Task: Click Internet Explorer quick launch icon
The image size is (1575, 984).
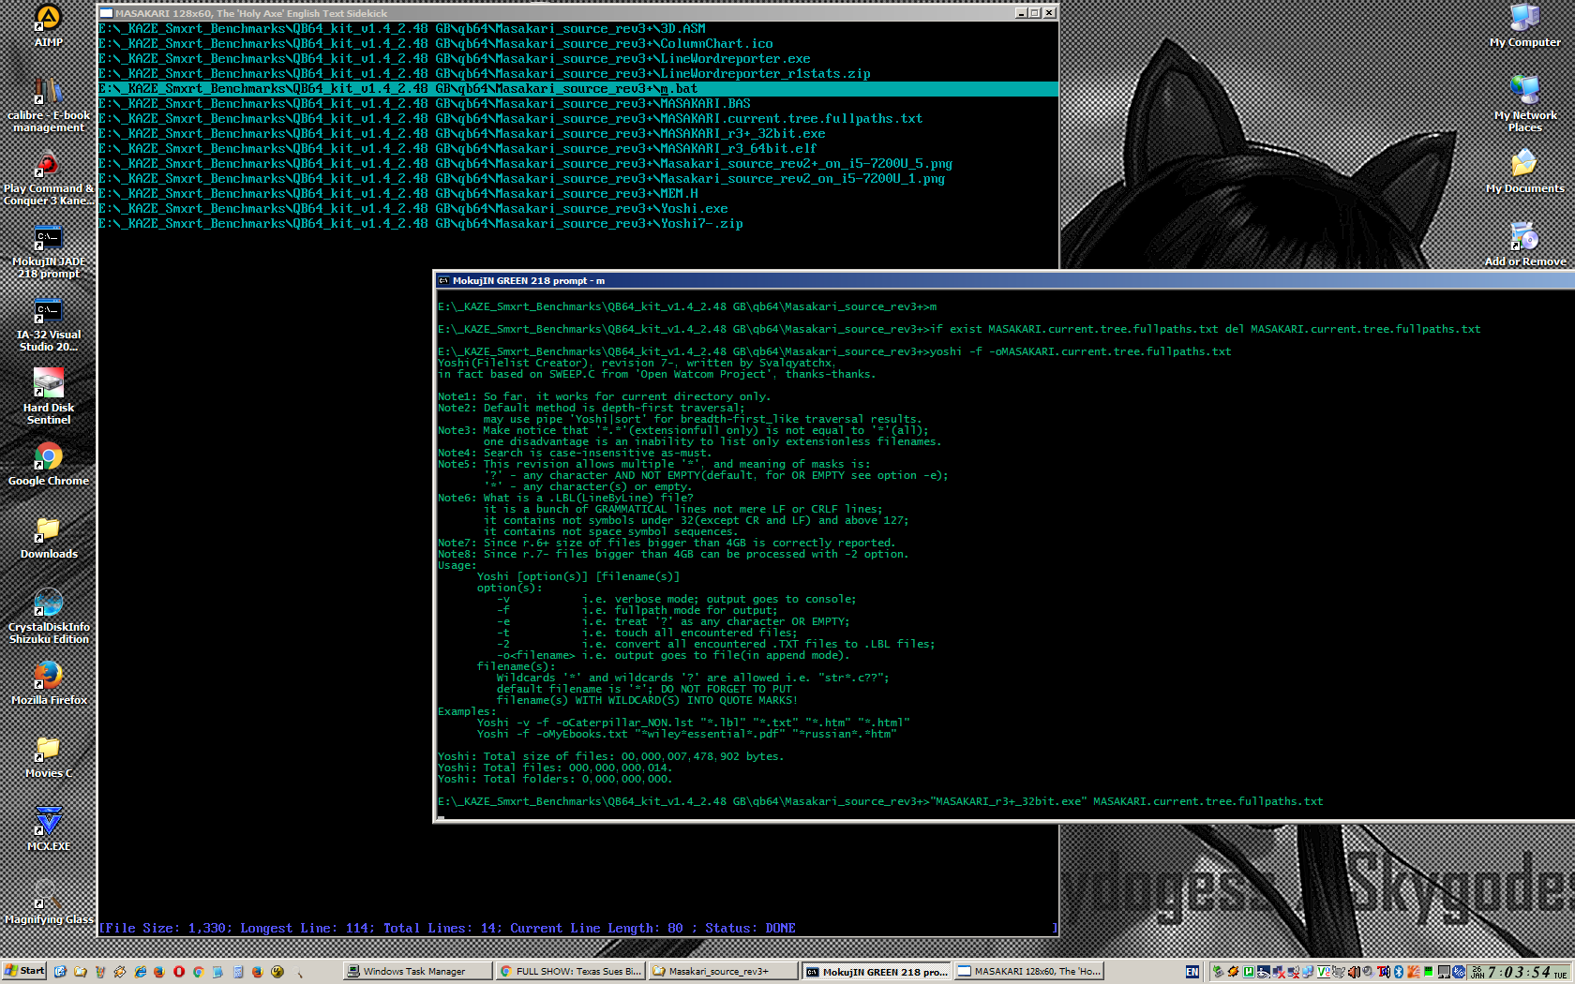Action: pos(140,972)
